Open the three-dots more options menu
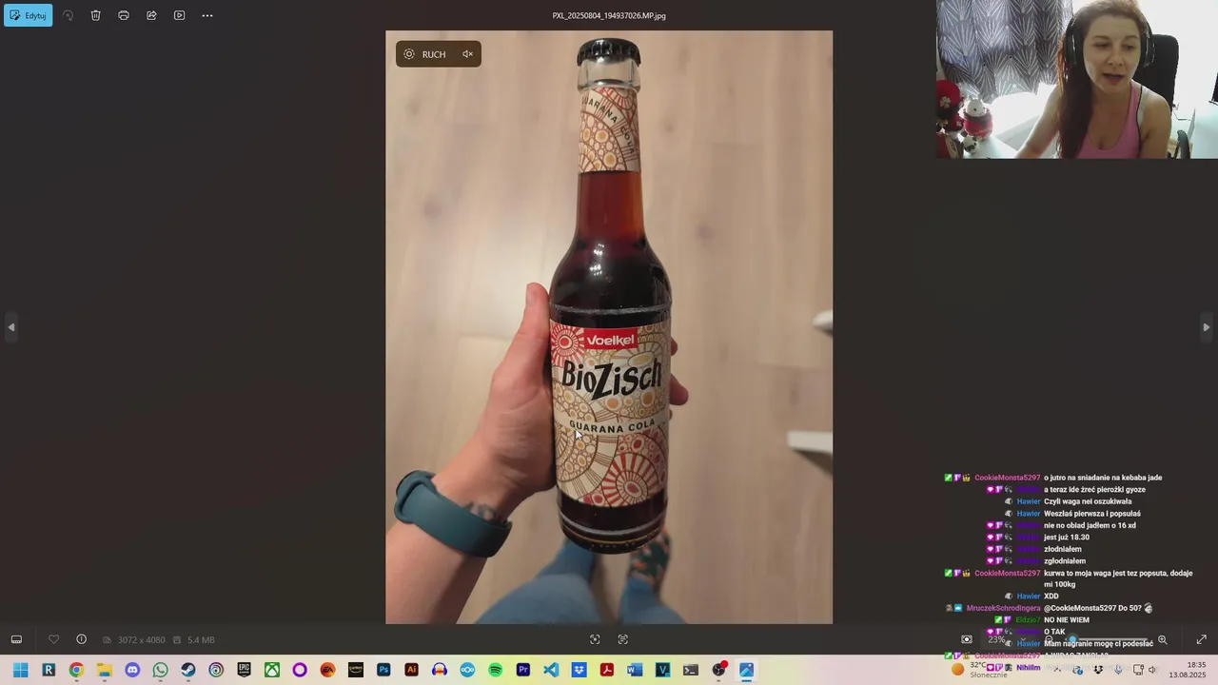The height and width of the screenshot is (685, 1218). point(207,15)
